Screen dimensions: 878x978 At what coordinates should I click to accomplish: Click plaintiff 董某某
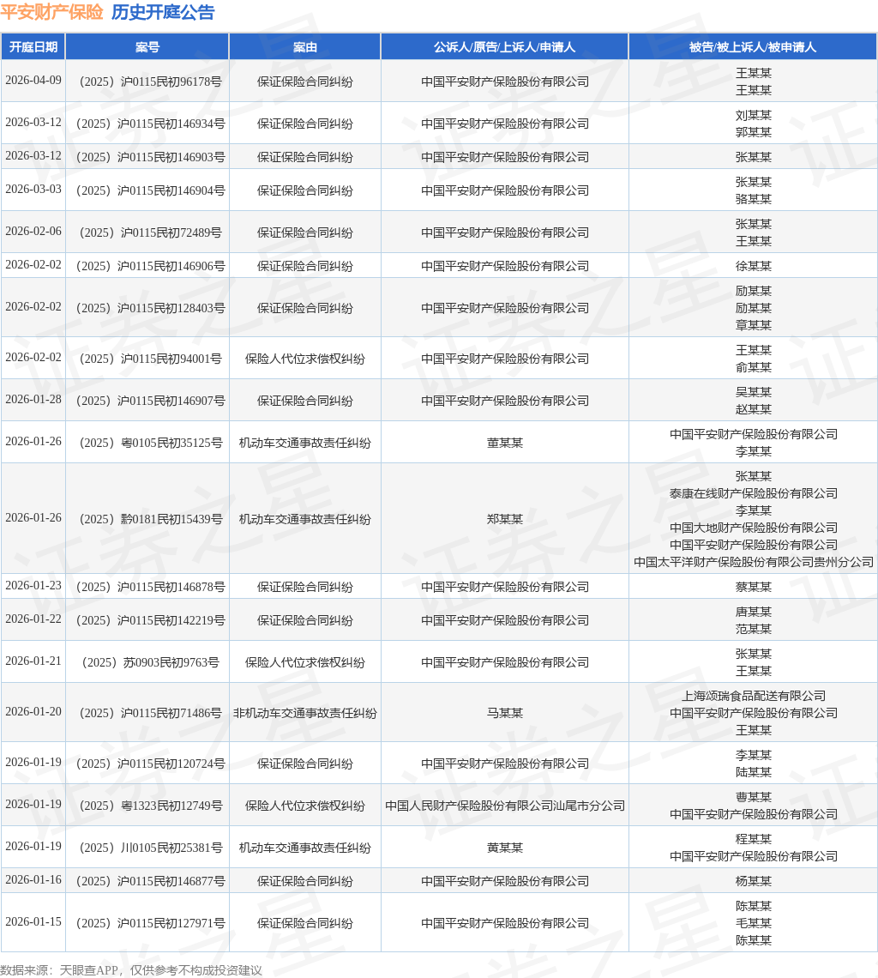coord(504,443)
